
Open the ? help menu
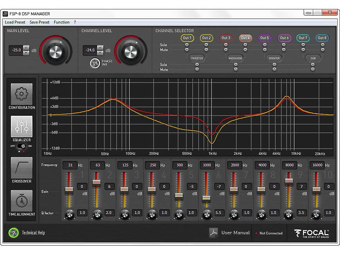pyautogui.click(x=75, y=22)
